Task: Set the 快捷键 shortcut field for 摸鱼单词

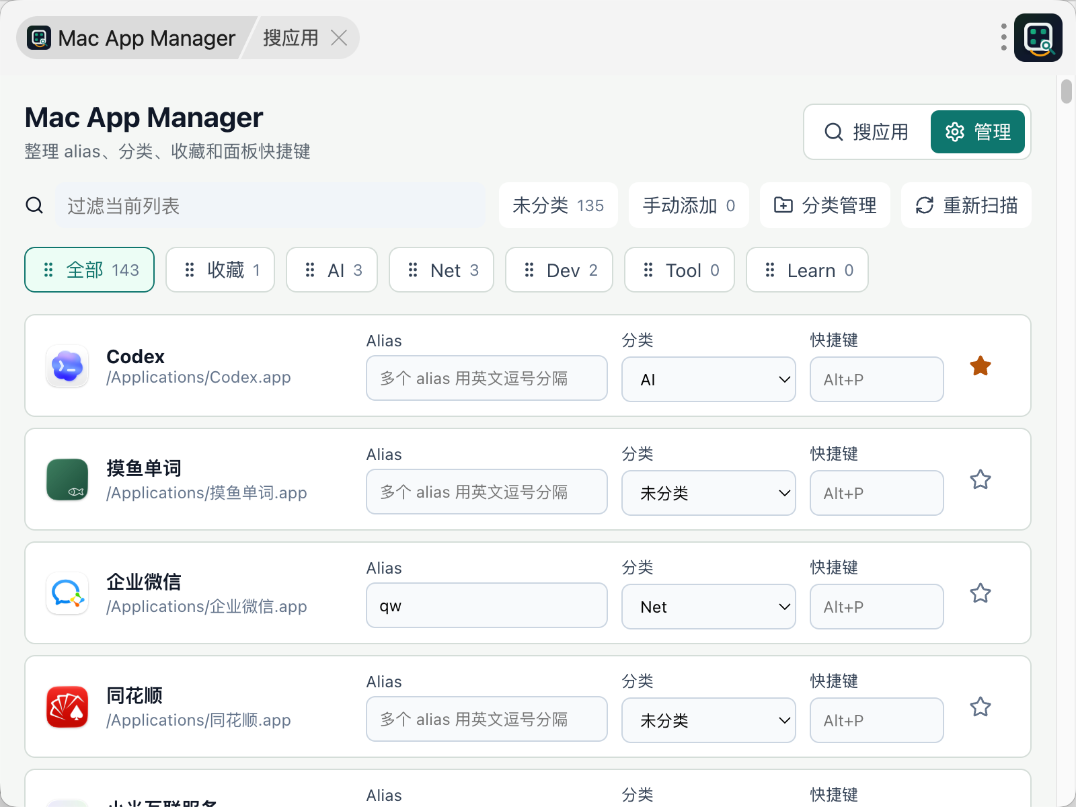Action: pyautogui.click(x=877, y=493)
